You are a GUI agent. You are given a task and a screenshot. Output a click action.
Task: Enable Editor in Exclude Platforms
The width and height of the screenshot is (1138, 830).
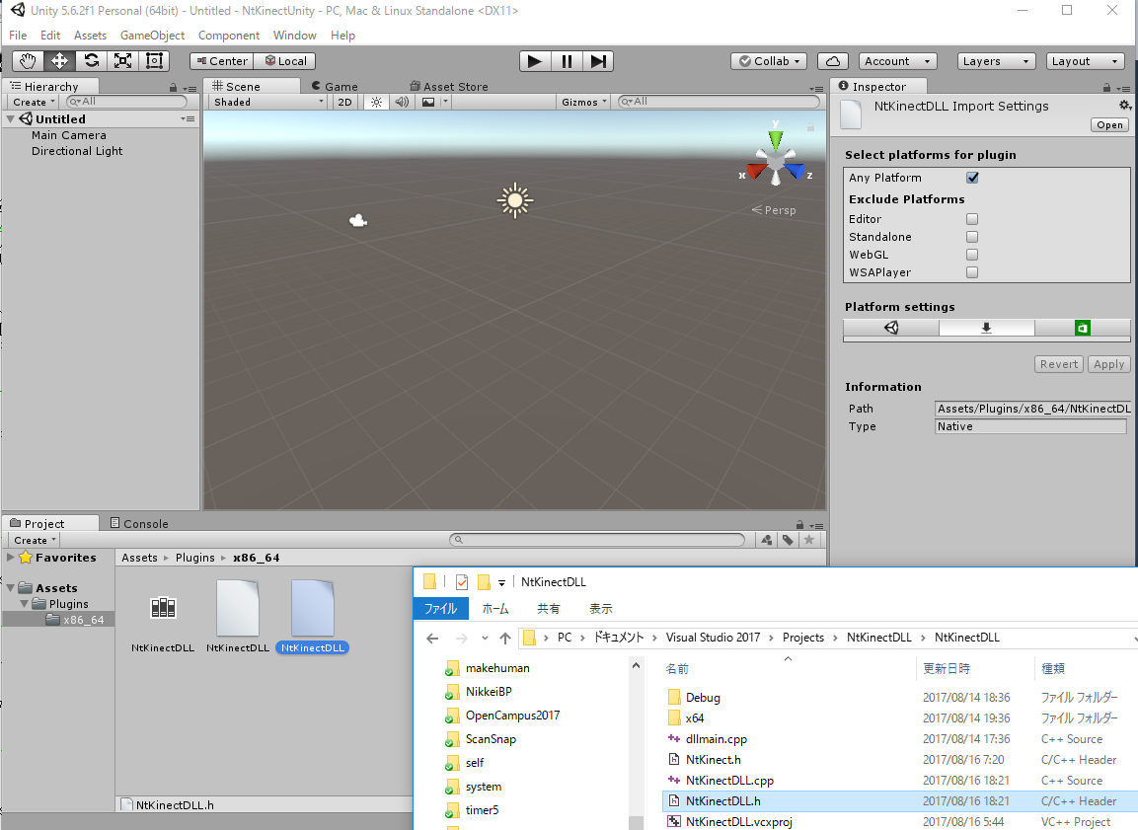tap(972, 219)
